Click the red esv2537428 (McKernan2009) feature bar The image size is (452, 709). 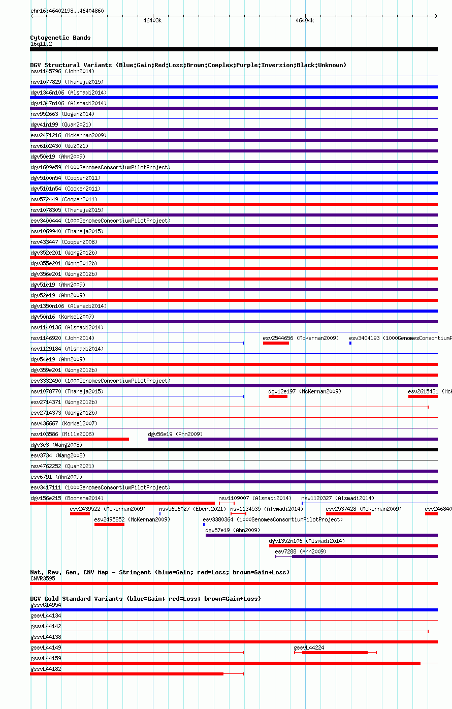[348, 514]
